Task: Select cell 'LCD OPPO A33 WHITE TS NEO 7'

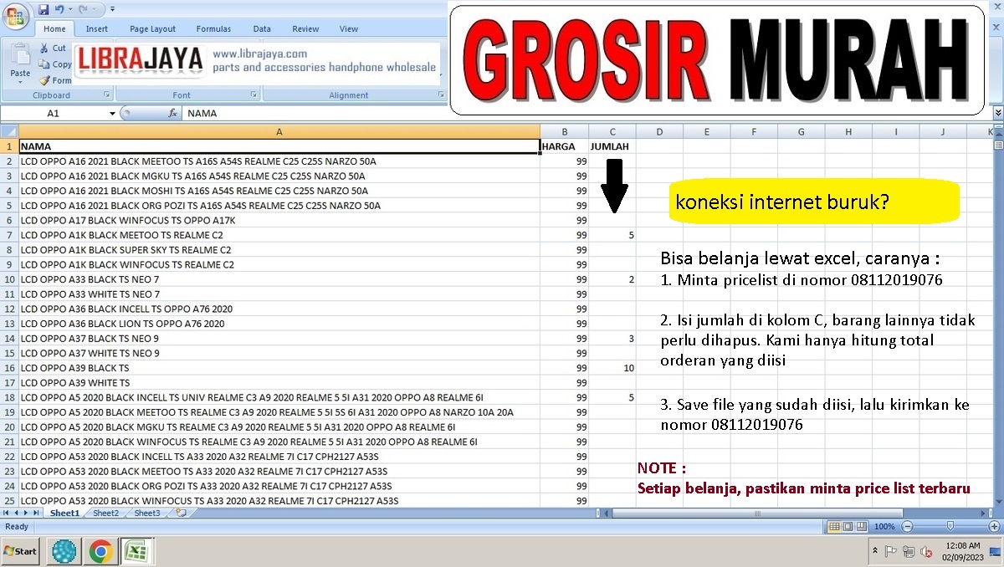Action: pyautogui.click(x=279, y=294)
